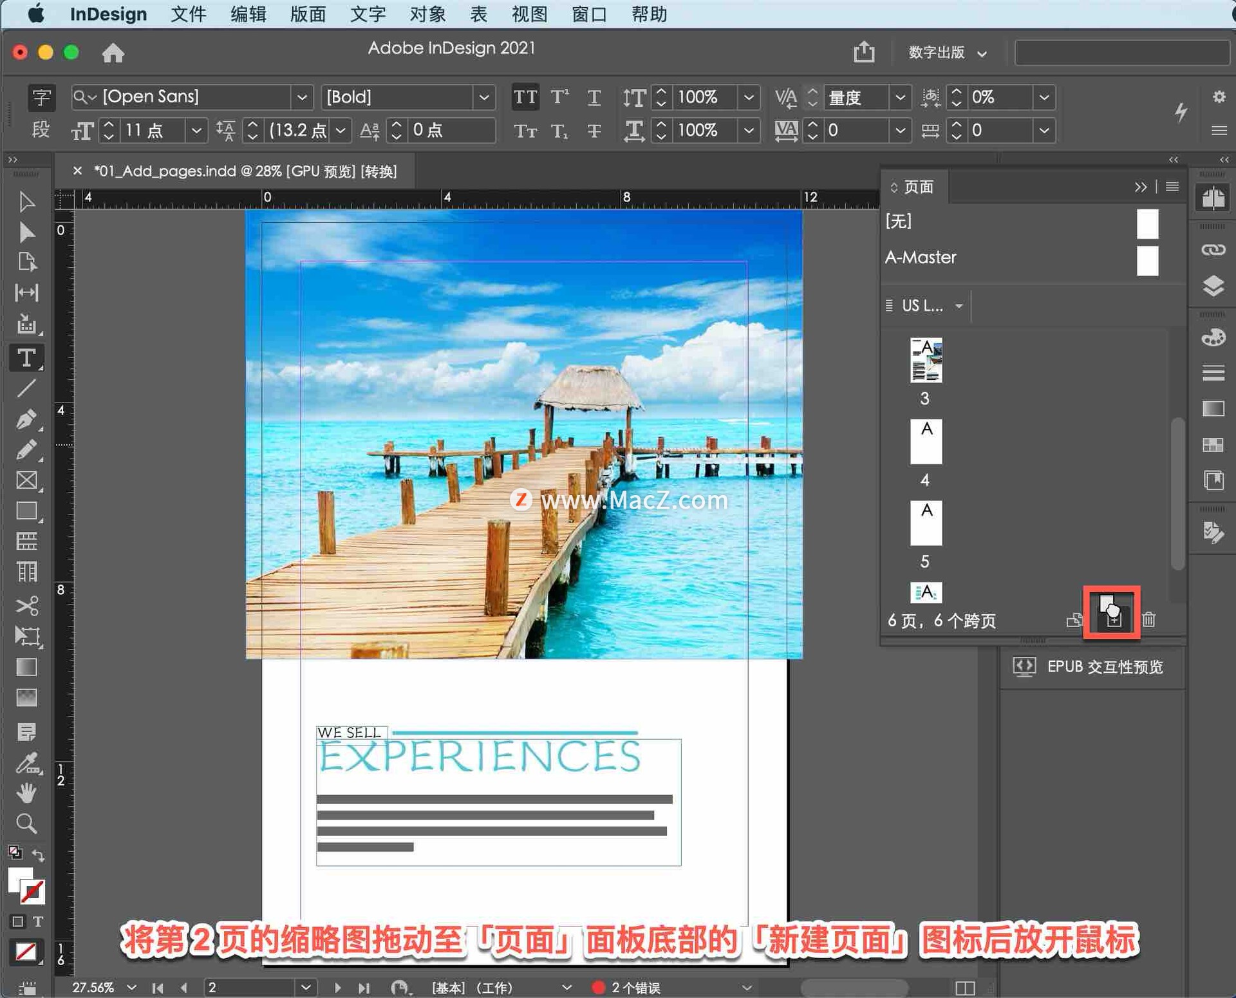Select the Scissors tool
Viewport: 1236px width, 998px height.
26,606
